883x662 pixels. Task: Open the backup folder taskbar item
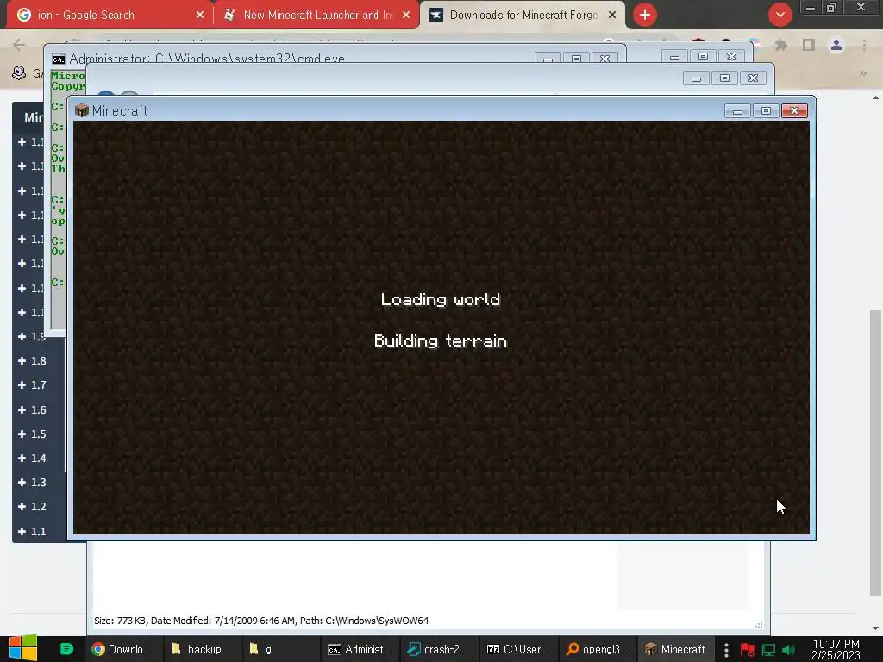pyautogui.click(x=202, y=649)
